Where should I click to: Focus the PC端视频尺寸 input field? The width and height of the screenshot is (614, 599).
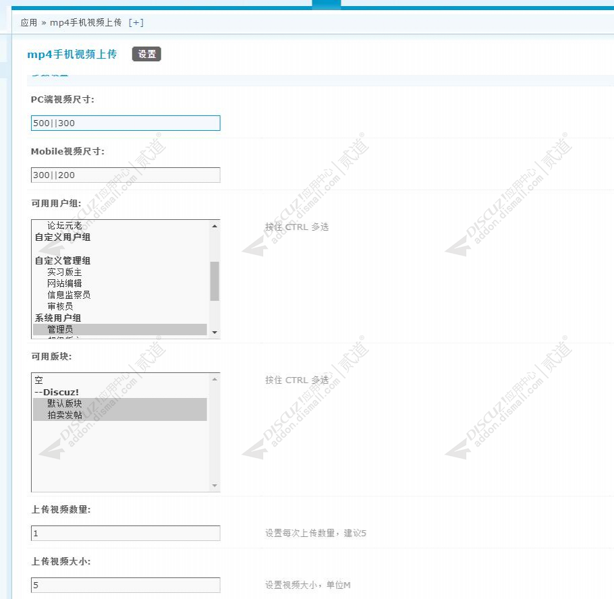coord(125,123)
